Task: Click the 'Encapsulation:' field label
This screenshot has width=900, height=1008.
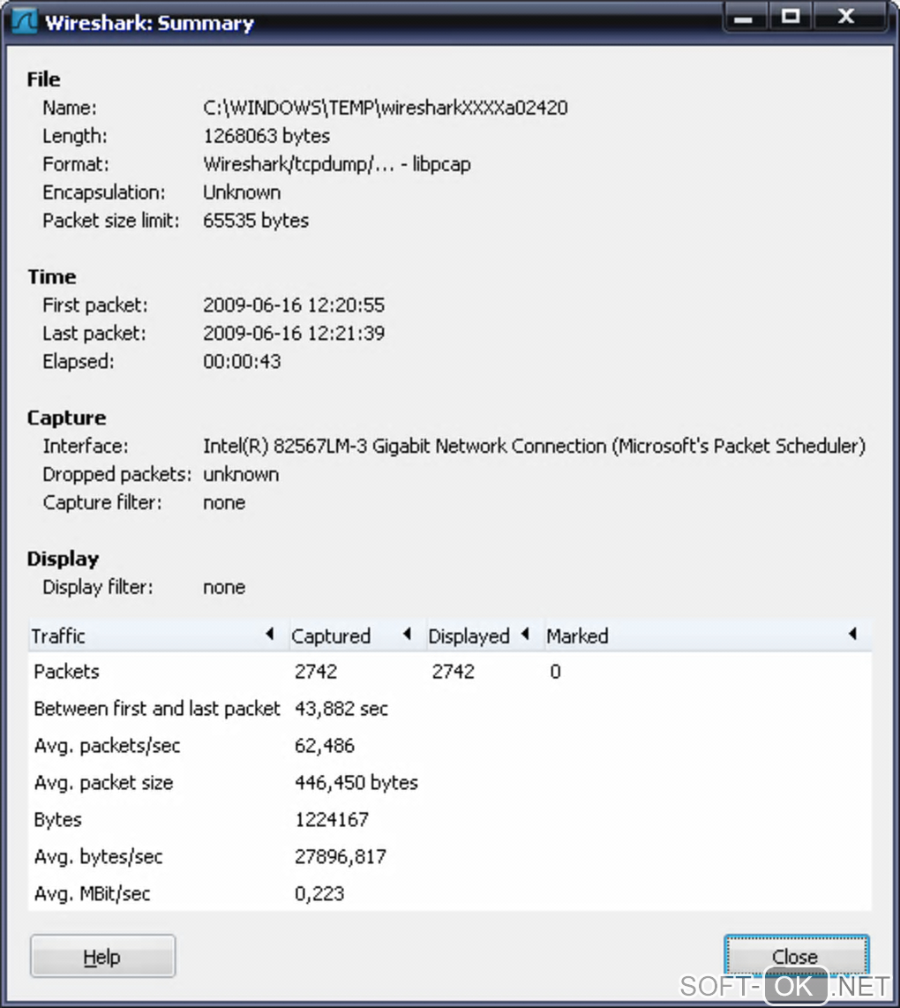Action: coord(104,192)
